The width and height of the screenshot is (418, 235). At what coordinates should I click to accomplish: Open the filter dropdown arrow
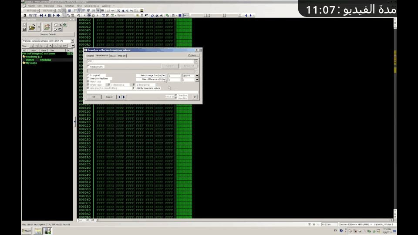[73, 46]
